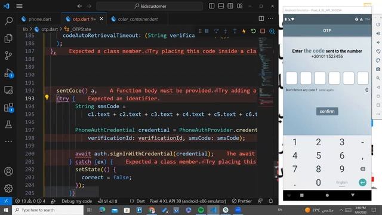382x215 pixels.
Task: Open Manage gear settings
Action: (8, 189)
